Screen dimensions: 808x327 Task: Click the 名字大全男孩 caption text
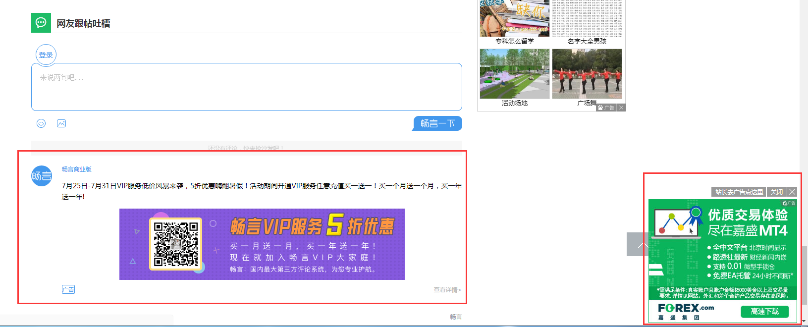(x=587, y=41)
